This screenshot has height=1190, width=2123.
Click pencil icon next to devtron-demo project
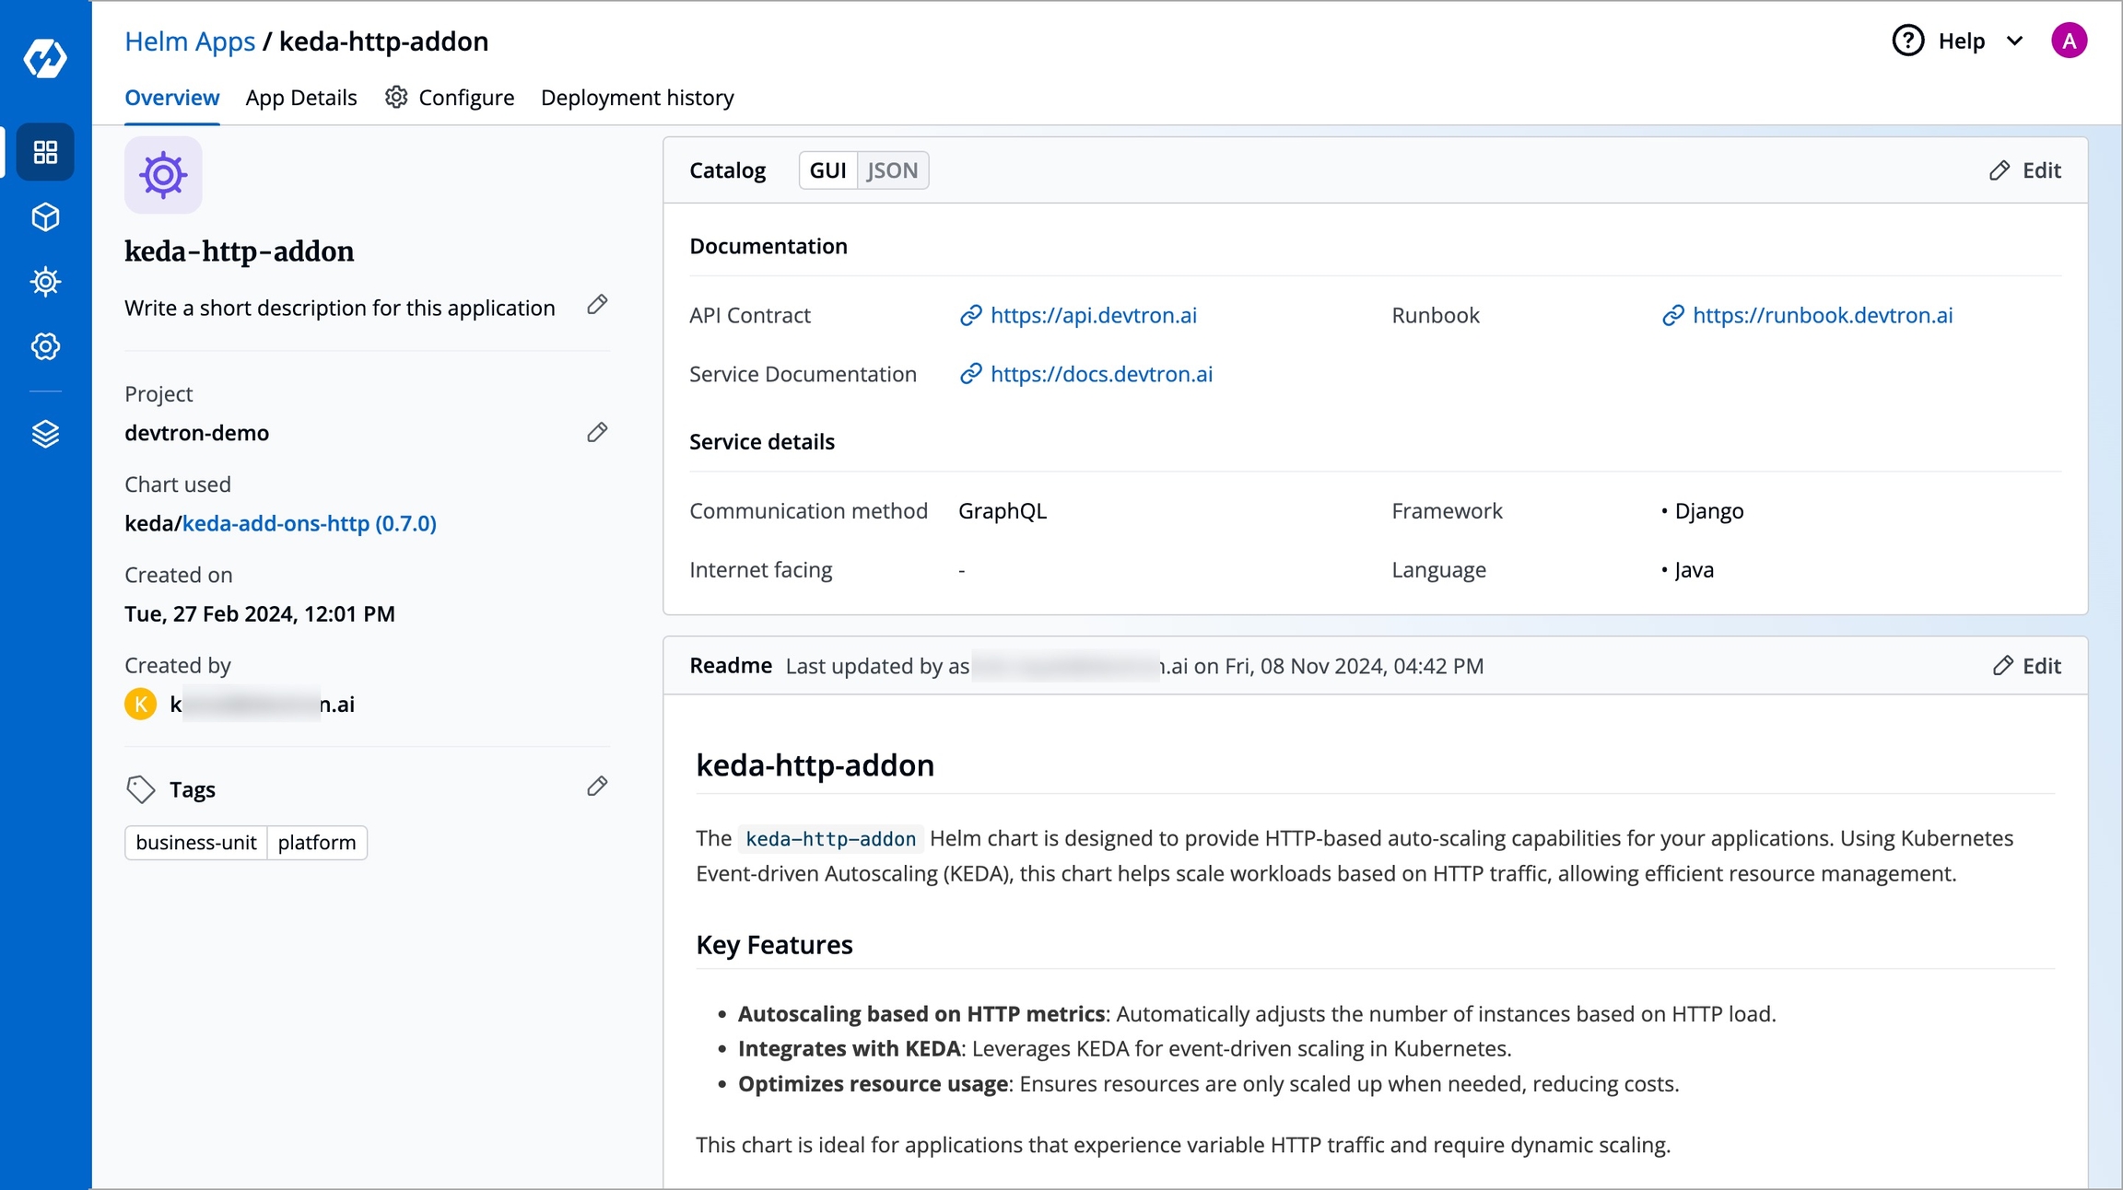pyautogui.click(x=597, y=432)
